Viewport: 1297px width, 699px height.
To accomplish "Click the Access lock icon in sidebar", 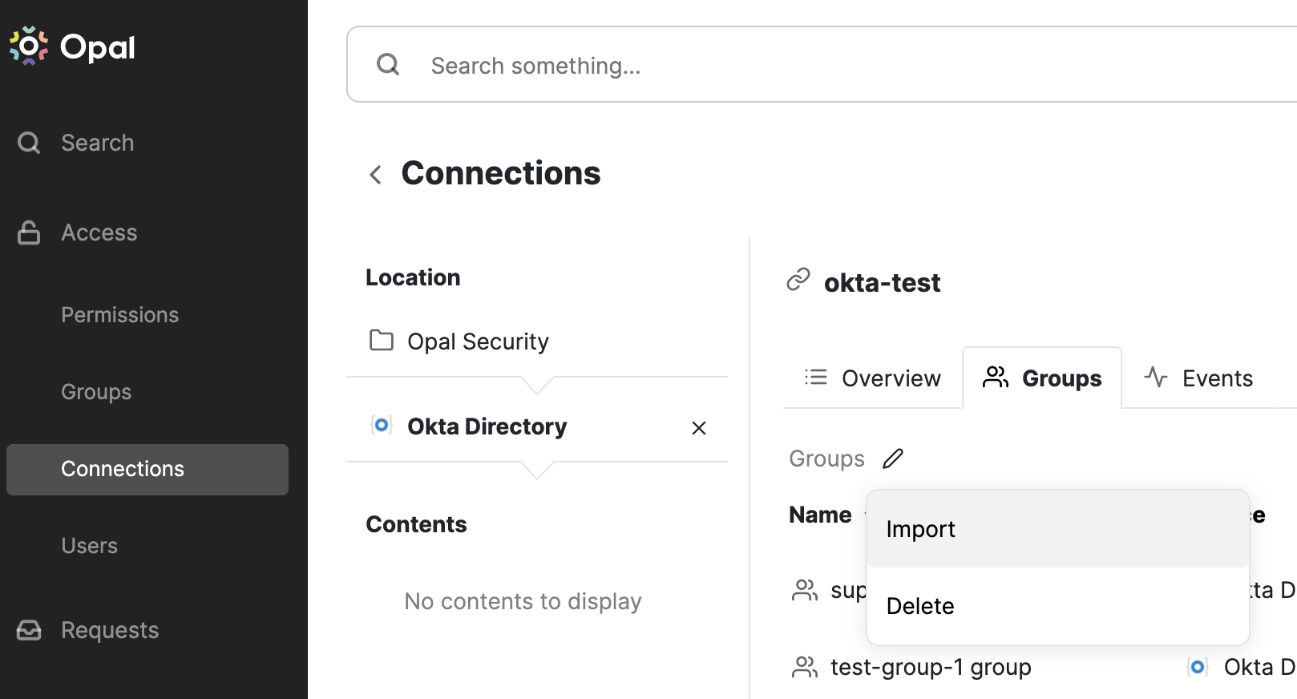I will 29,232.
